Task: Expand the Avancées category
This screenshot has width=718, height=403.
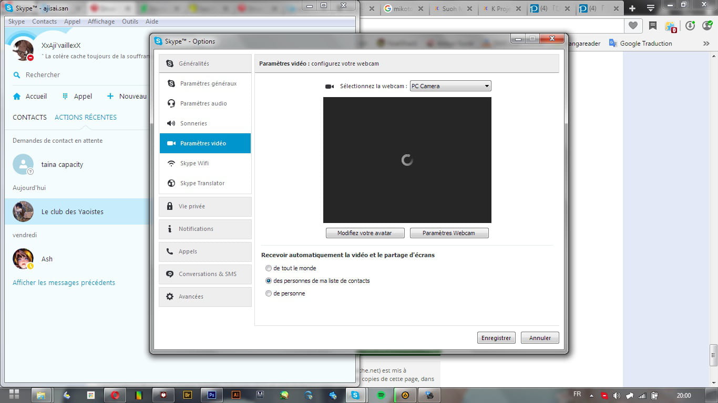Action: click(205, 296)
